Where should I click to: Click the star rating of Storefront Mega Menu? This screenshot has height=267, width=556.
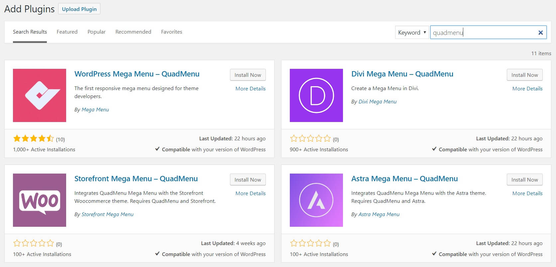click(x=33, y=243)
